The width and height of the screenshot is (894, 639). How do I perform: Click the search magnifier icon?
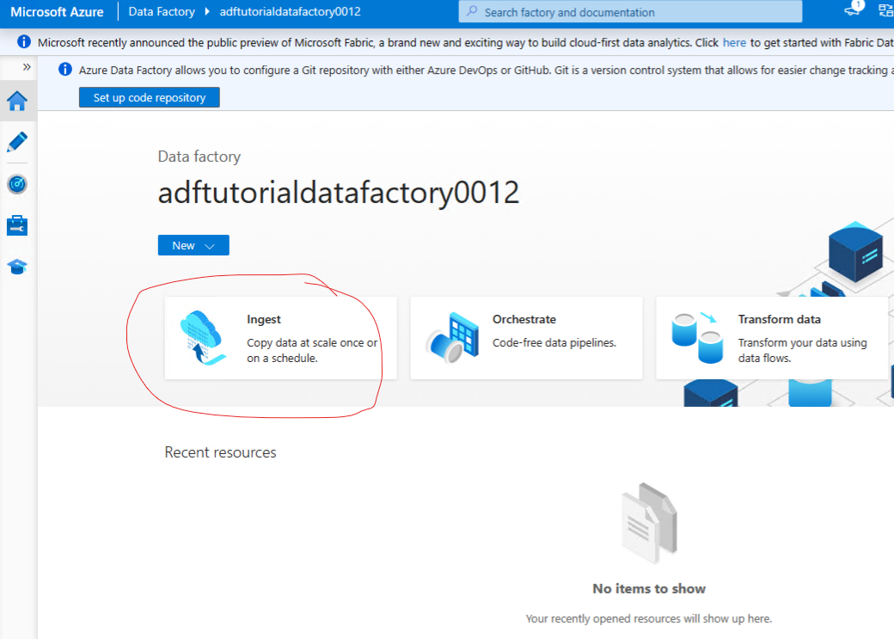click(x=472, y=11)
